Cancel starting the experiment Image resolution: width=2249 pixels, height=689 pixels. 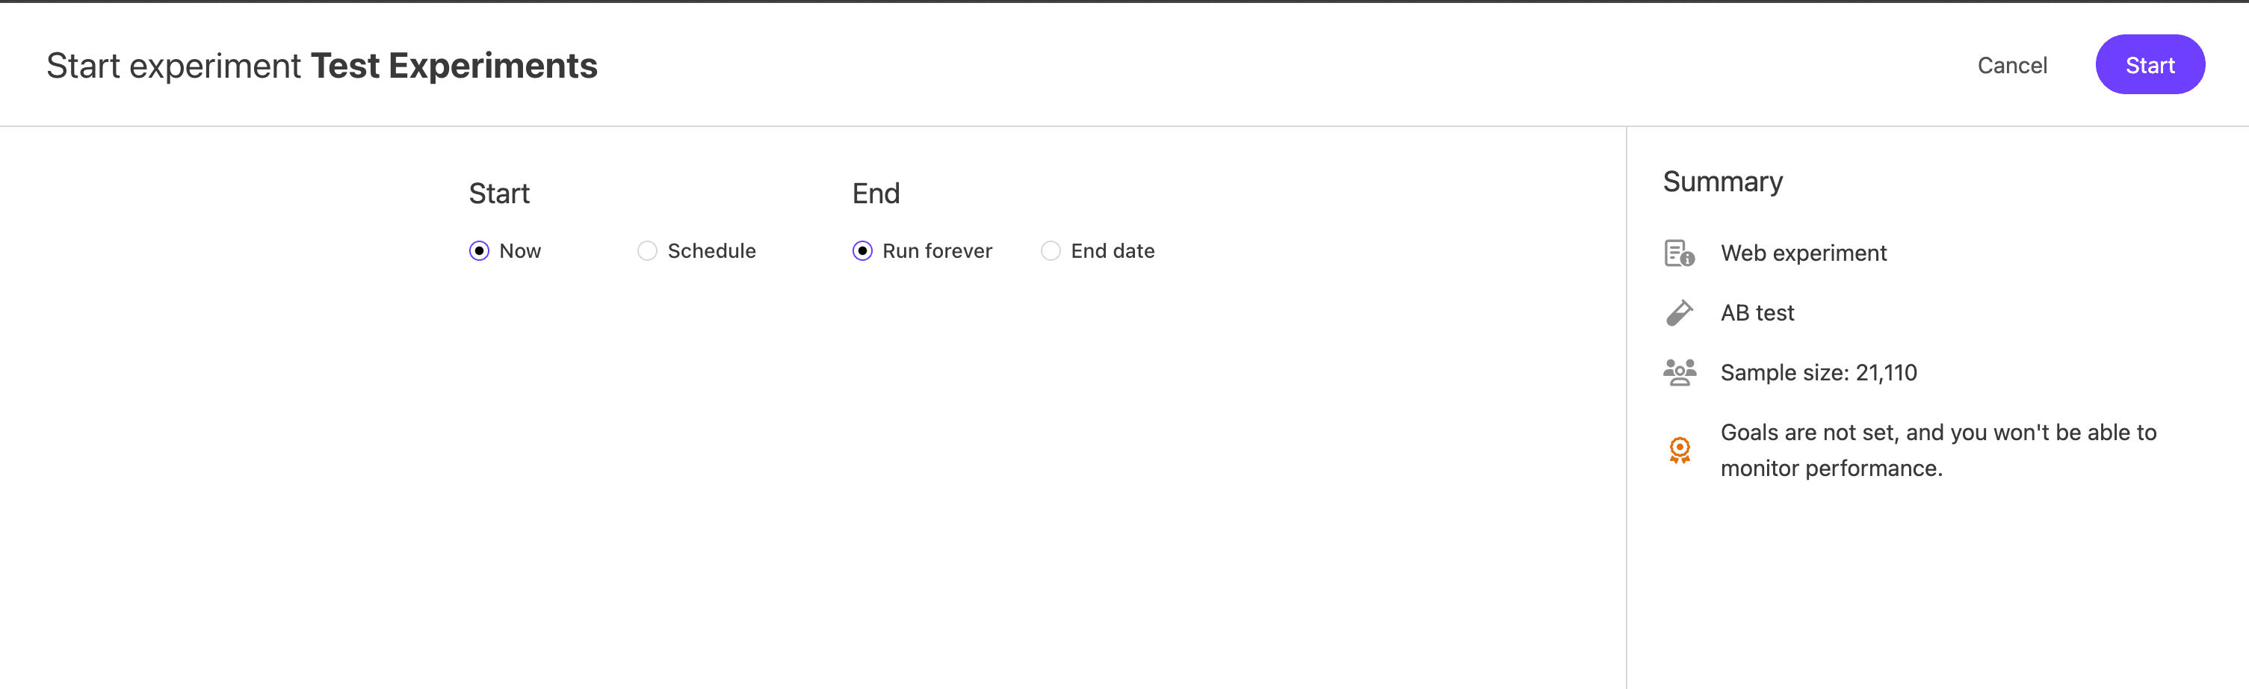pyautogui.click(x=2011, y=66)
